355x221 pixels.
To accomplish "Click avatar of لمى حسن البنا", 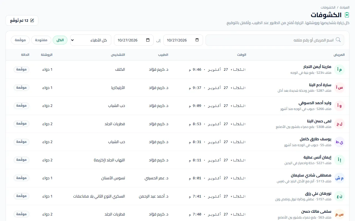I will [339, 124].
